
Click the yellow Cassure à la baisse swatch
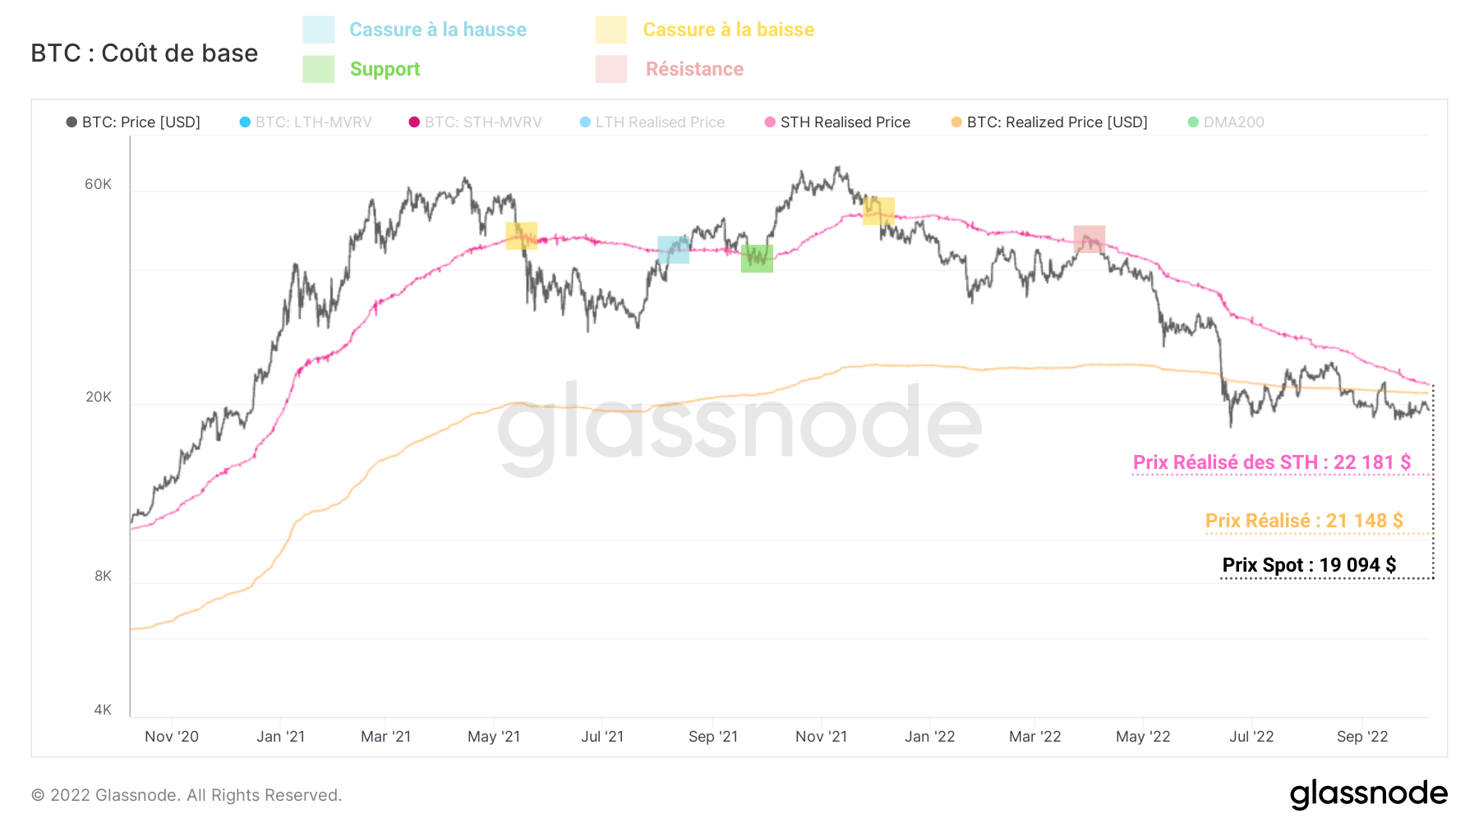point(611,30)
